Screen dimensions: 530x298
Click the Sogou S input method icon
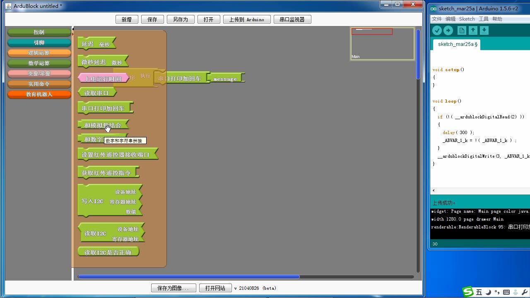468,292
